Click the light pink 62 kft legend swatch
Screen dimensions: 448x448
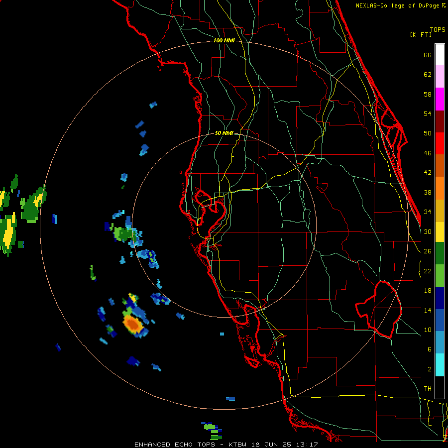[x=440, y=77]
